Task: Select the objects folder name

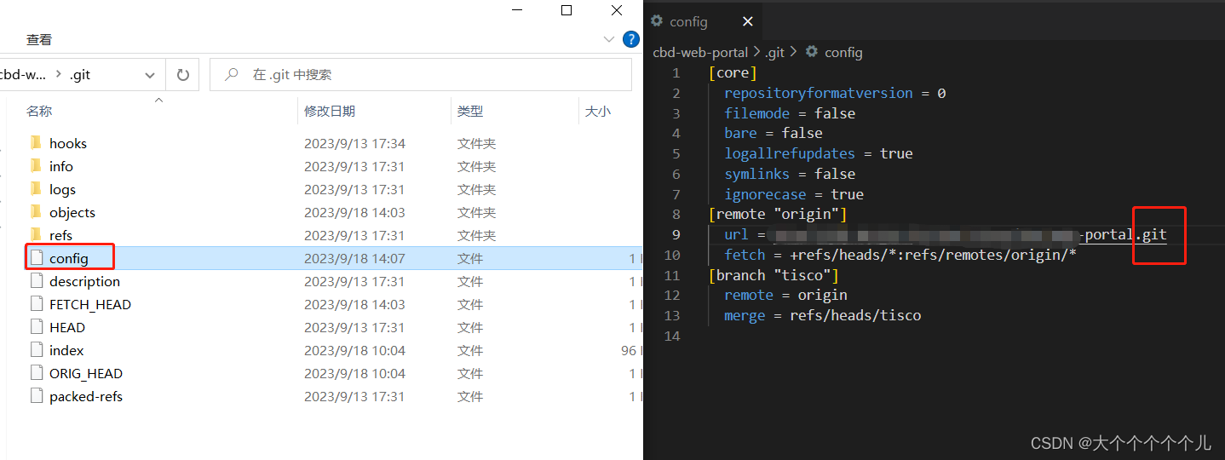Action: 72,212
